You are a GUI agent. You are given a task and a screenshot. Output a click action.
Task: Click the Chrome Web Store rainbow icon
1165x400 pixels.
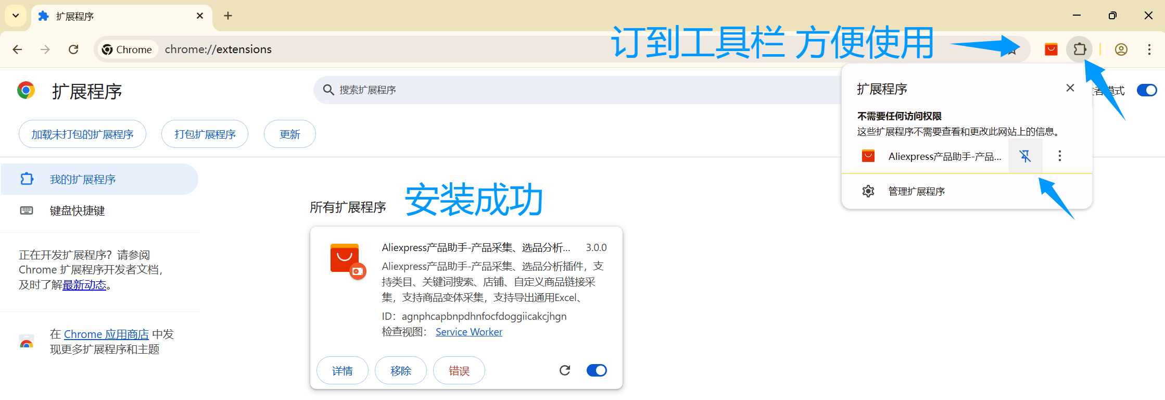(27, 342)
